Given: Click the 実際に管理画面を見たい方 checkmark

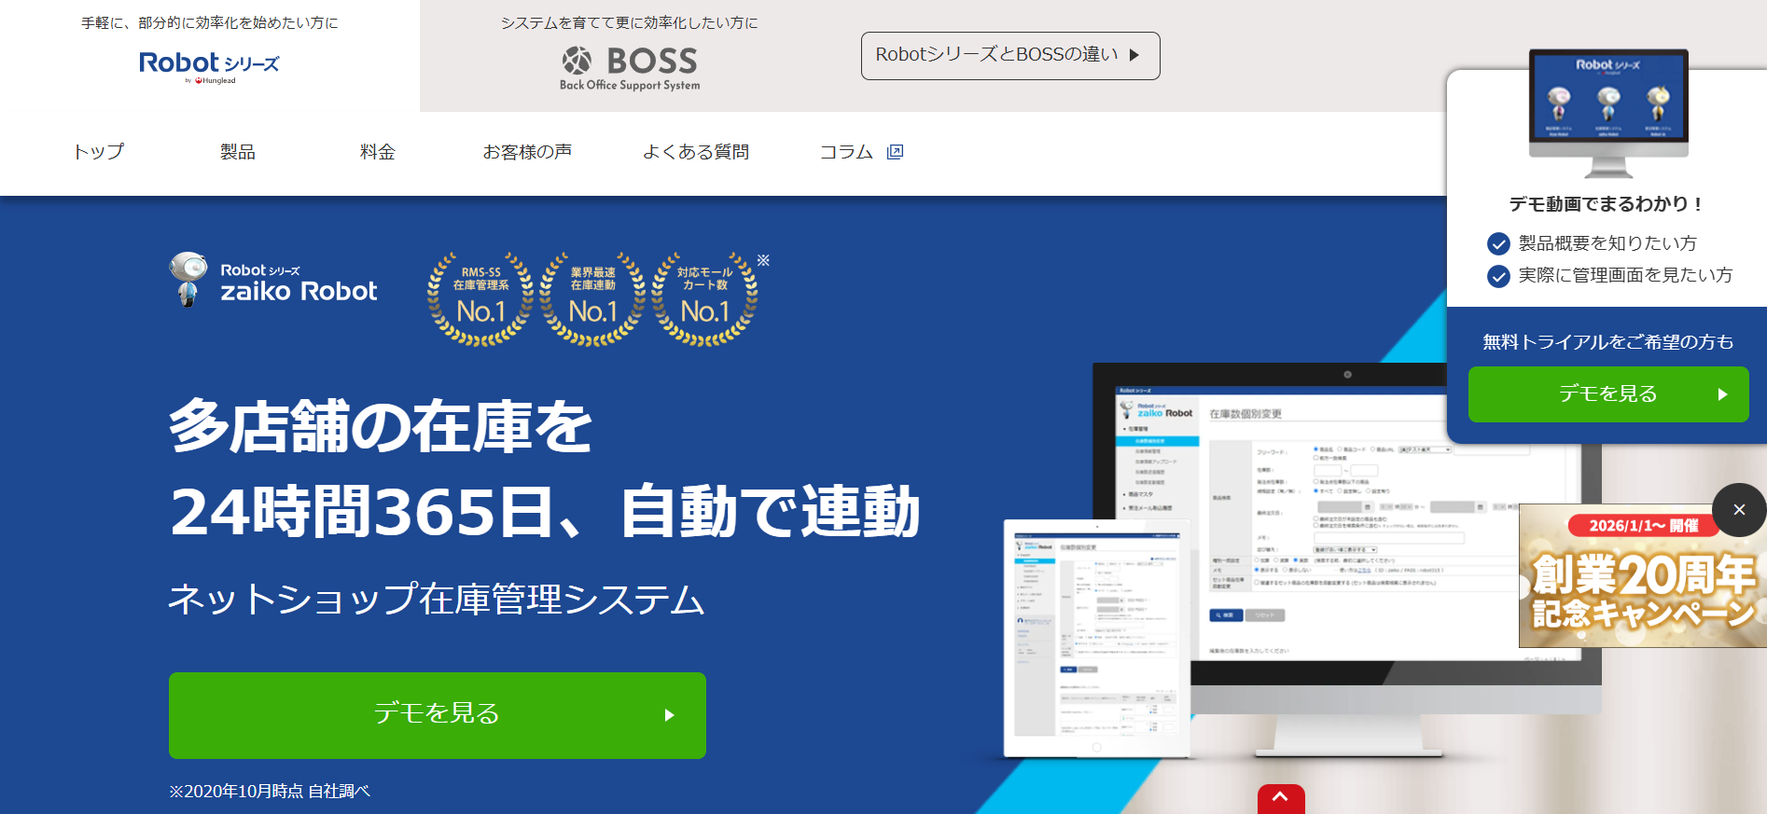Looking at the screenshot, I should coord(1498,276).
